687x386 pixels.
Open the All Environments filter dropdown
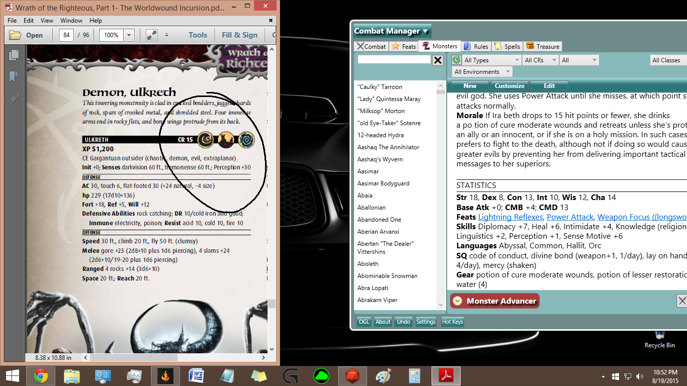[x=482, y=72]
